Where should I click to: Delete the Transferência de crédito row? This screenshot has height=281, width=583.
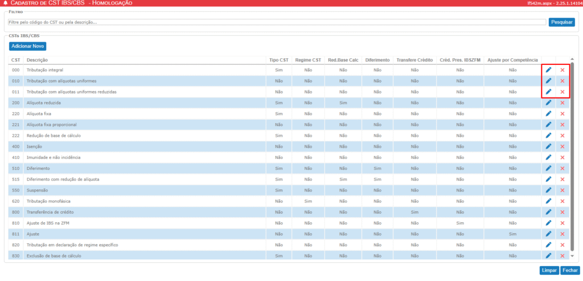tap(563, 212)
